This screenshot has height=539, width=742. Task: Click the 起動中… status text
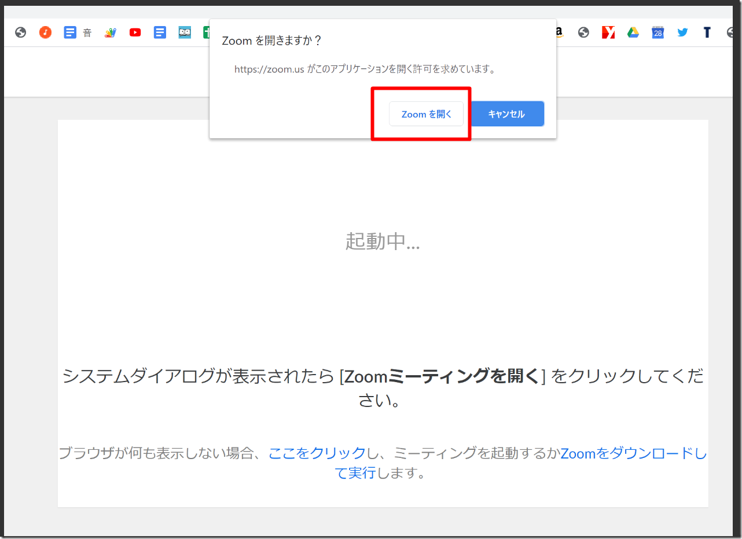(x=383, y=241)
